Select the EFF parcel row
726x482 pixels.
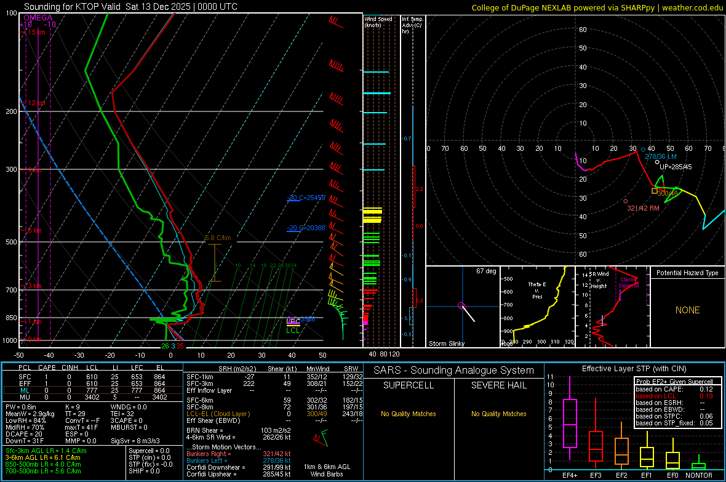[x=92, y=384]
